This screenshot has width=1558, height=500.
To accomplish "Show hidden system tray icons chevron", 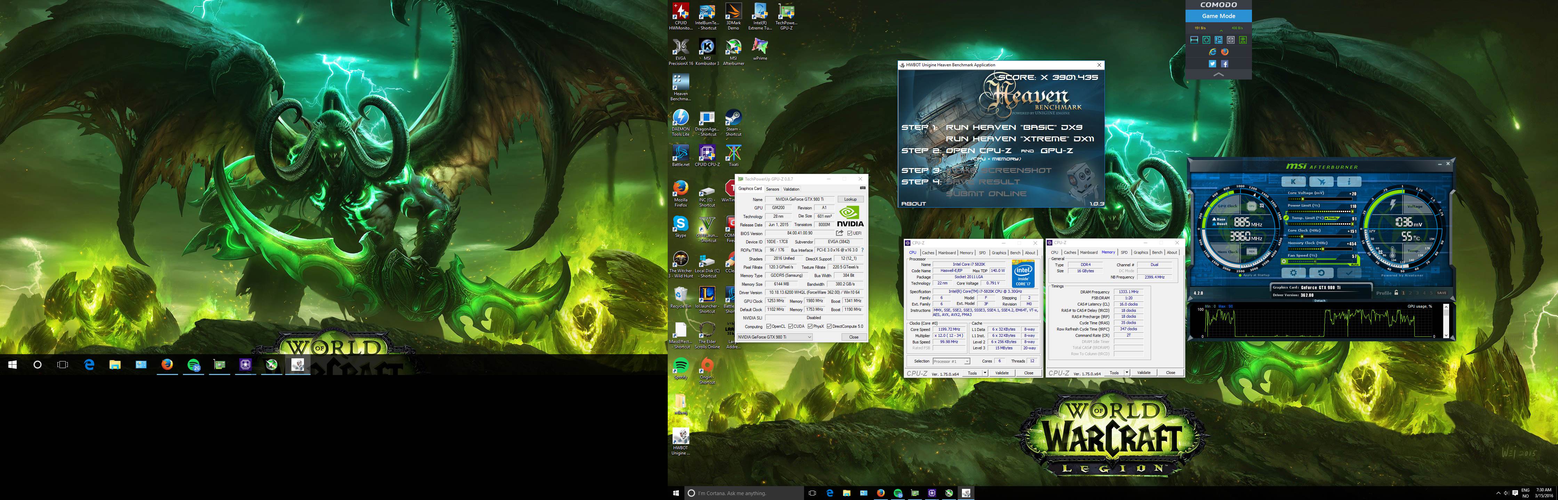I will pyautogui.click(x=1498, y=493).
